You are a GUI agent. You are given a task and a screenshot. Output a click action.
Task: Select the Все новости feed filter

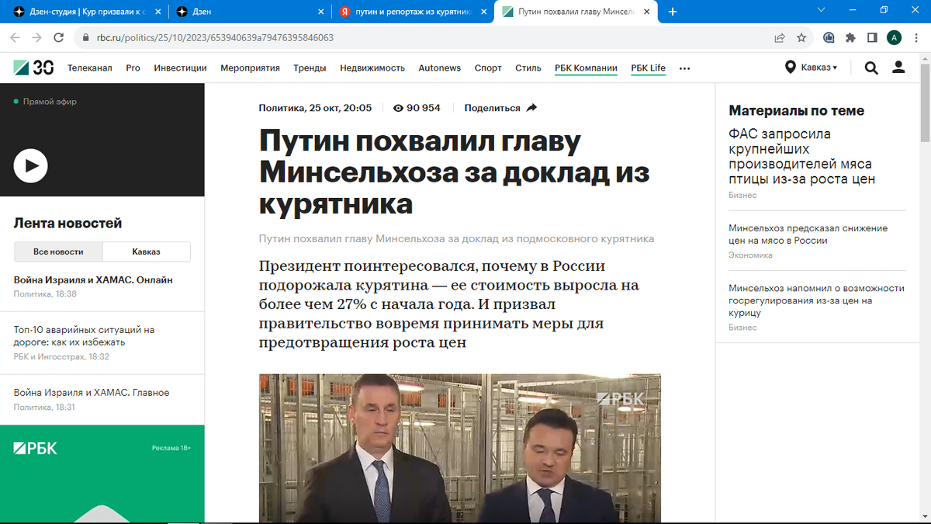58,252
